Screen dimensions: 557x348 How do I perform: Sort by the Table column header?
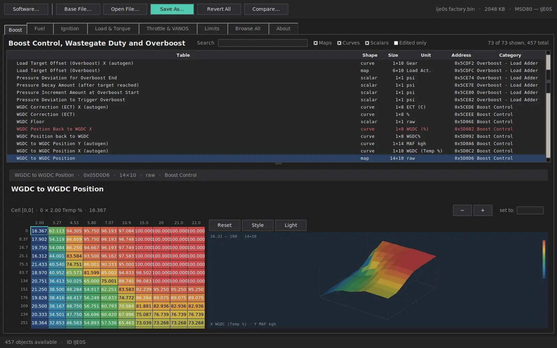click(x=183, y=55)
